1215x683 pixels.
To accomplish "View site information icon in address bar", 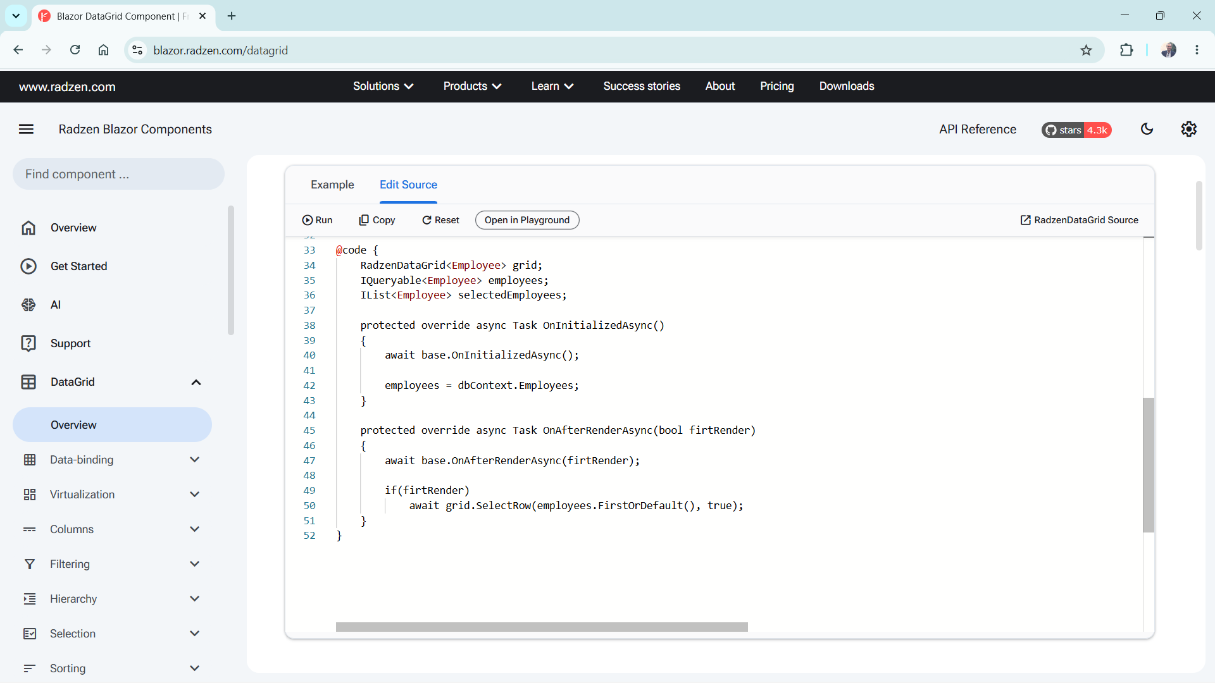I will [x=137, y=50].
